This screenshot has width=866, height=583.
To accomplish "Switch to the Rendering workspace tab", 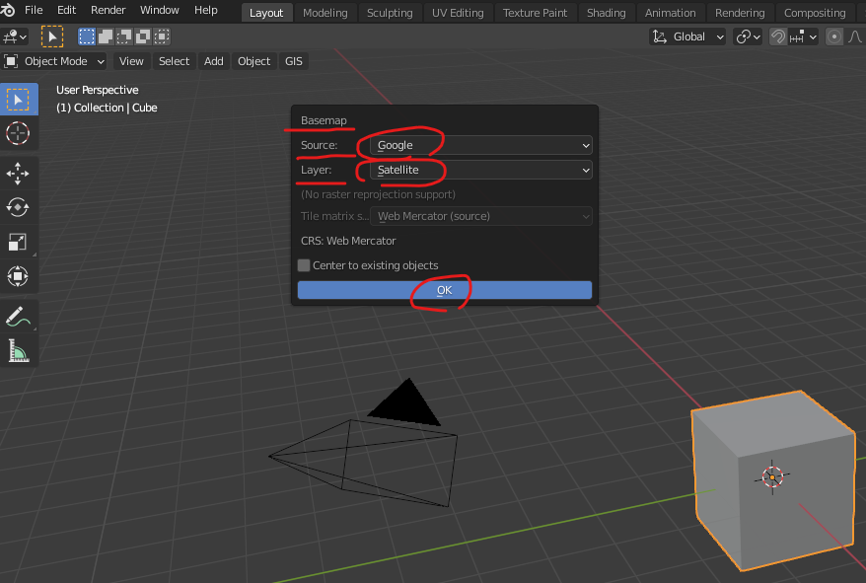I will (x=740, y=13).
